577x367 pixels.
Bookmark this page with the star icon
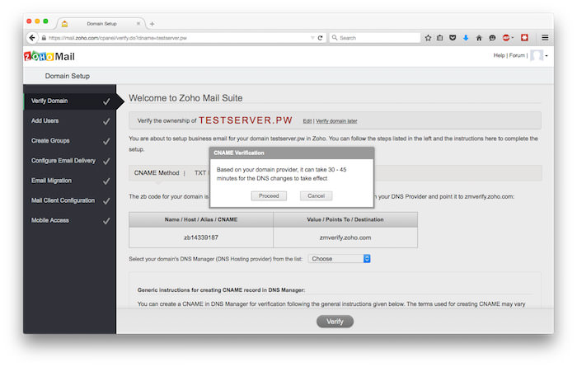pyautogui.click(x=428, y=38)
